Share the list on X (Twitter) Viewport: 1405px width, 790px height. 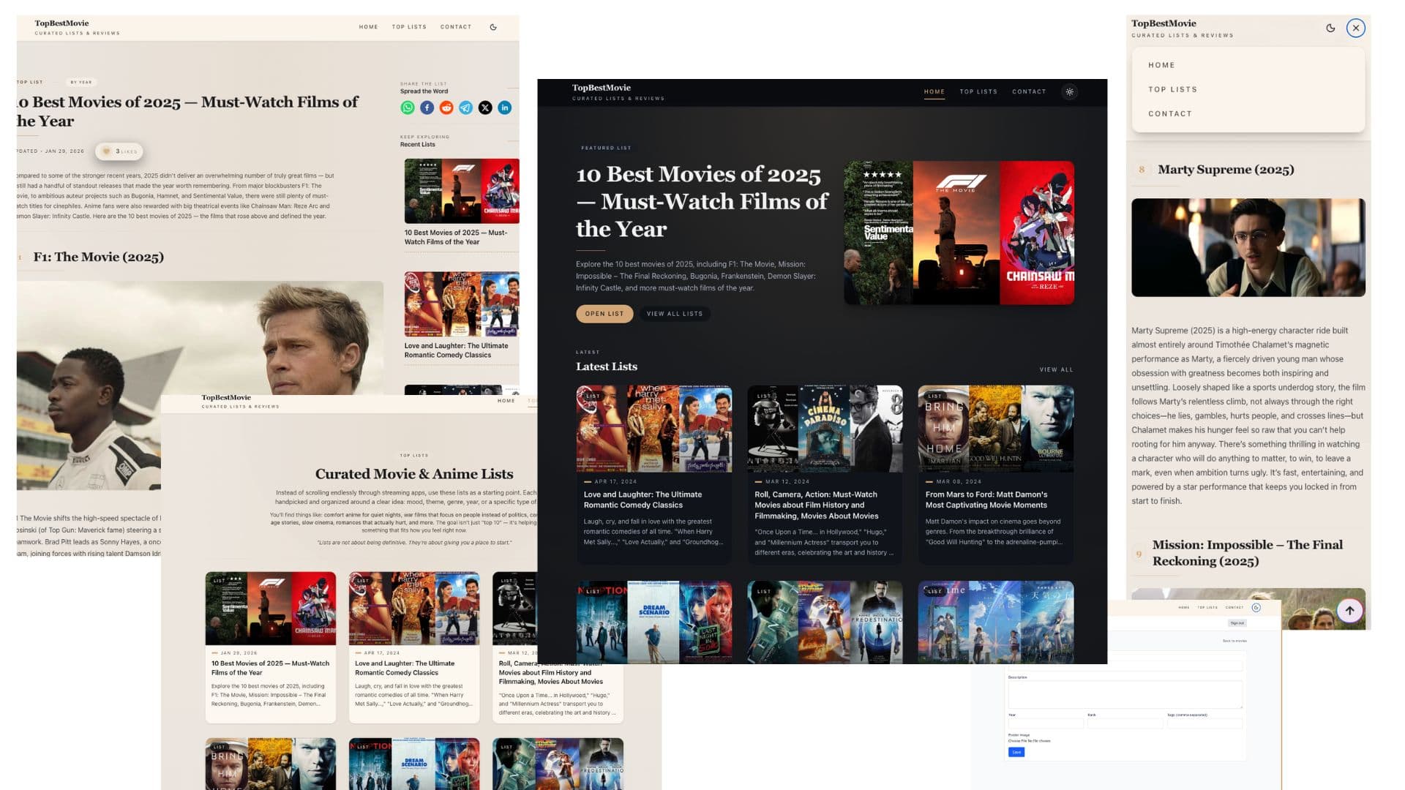tap(485, 108)
